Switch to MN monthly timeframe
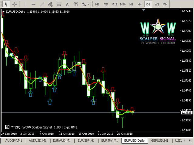 coord(165,4)
